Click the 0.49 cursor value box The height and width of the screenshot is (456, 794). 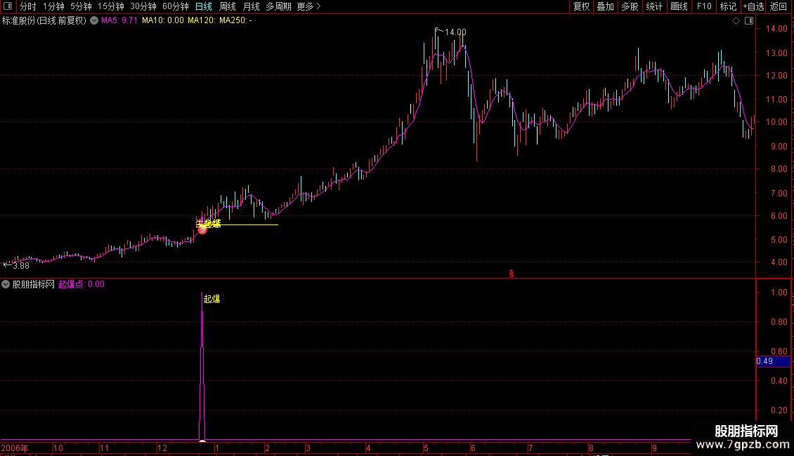click(773, 361)
